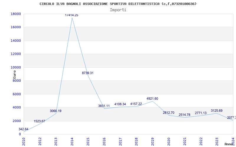The image size is (236, 147).
Task: Select the 8739.31 data point label
Action: click(88, 73)
